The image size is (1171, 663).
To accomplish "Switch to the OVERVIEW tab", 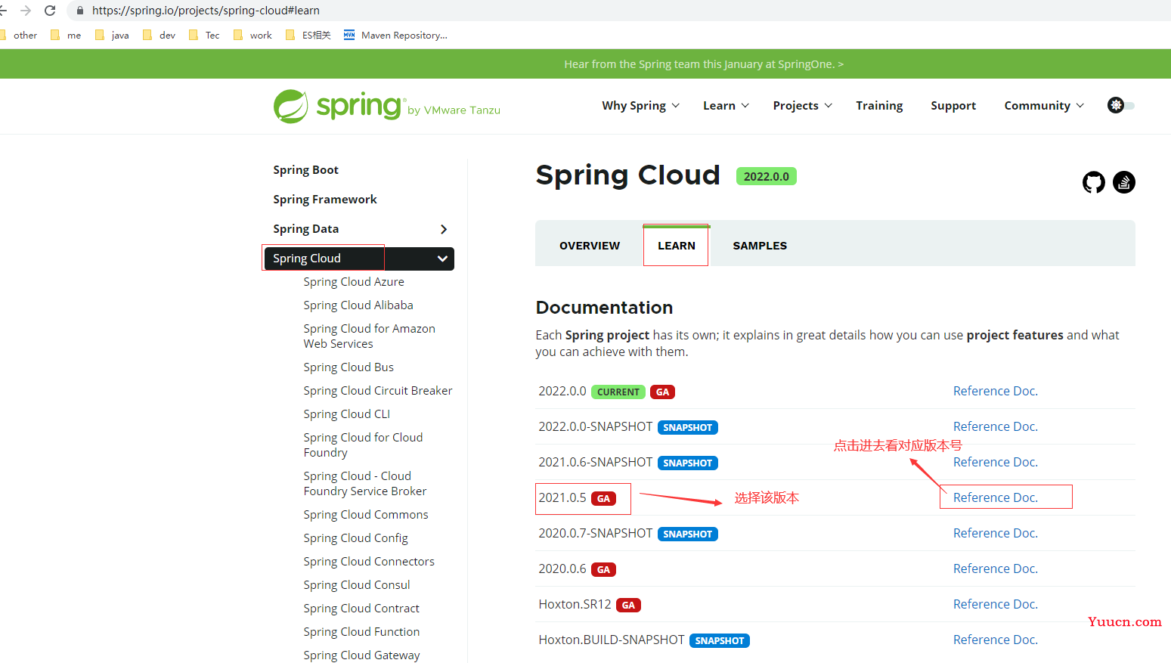I will 590,246.
